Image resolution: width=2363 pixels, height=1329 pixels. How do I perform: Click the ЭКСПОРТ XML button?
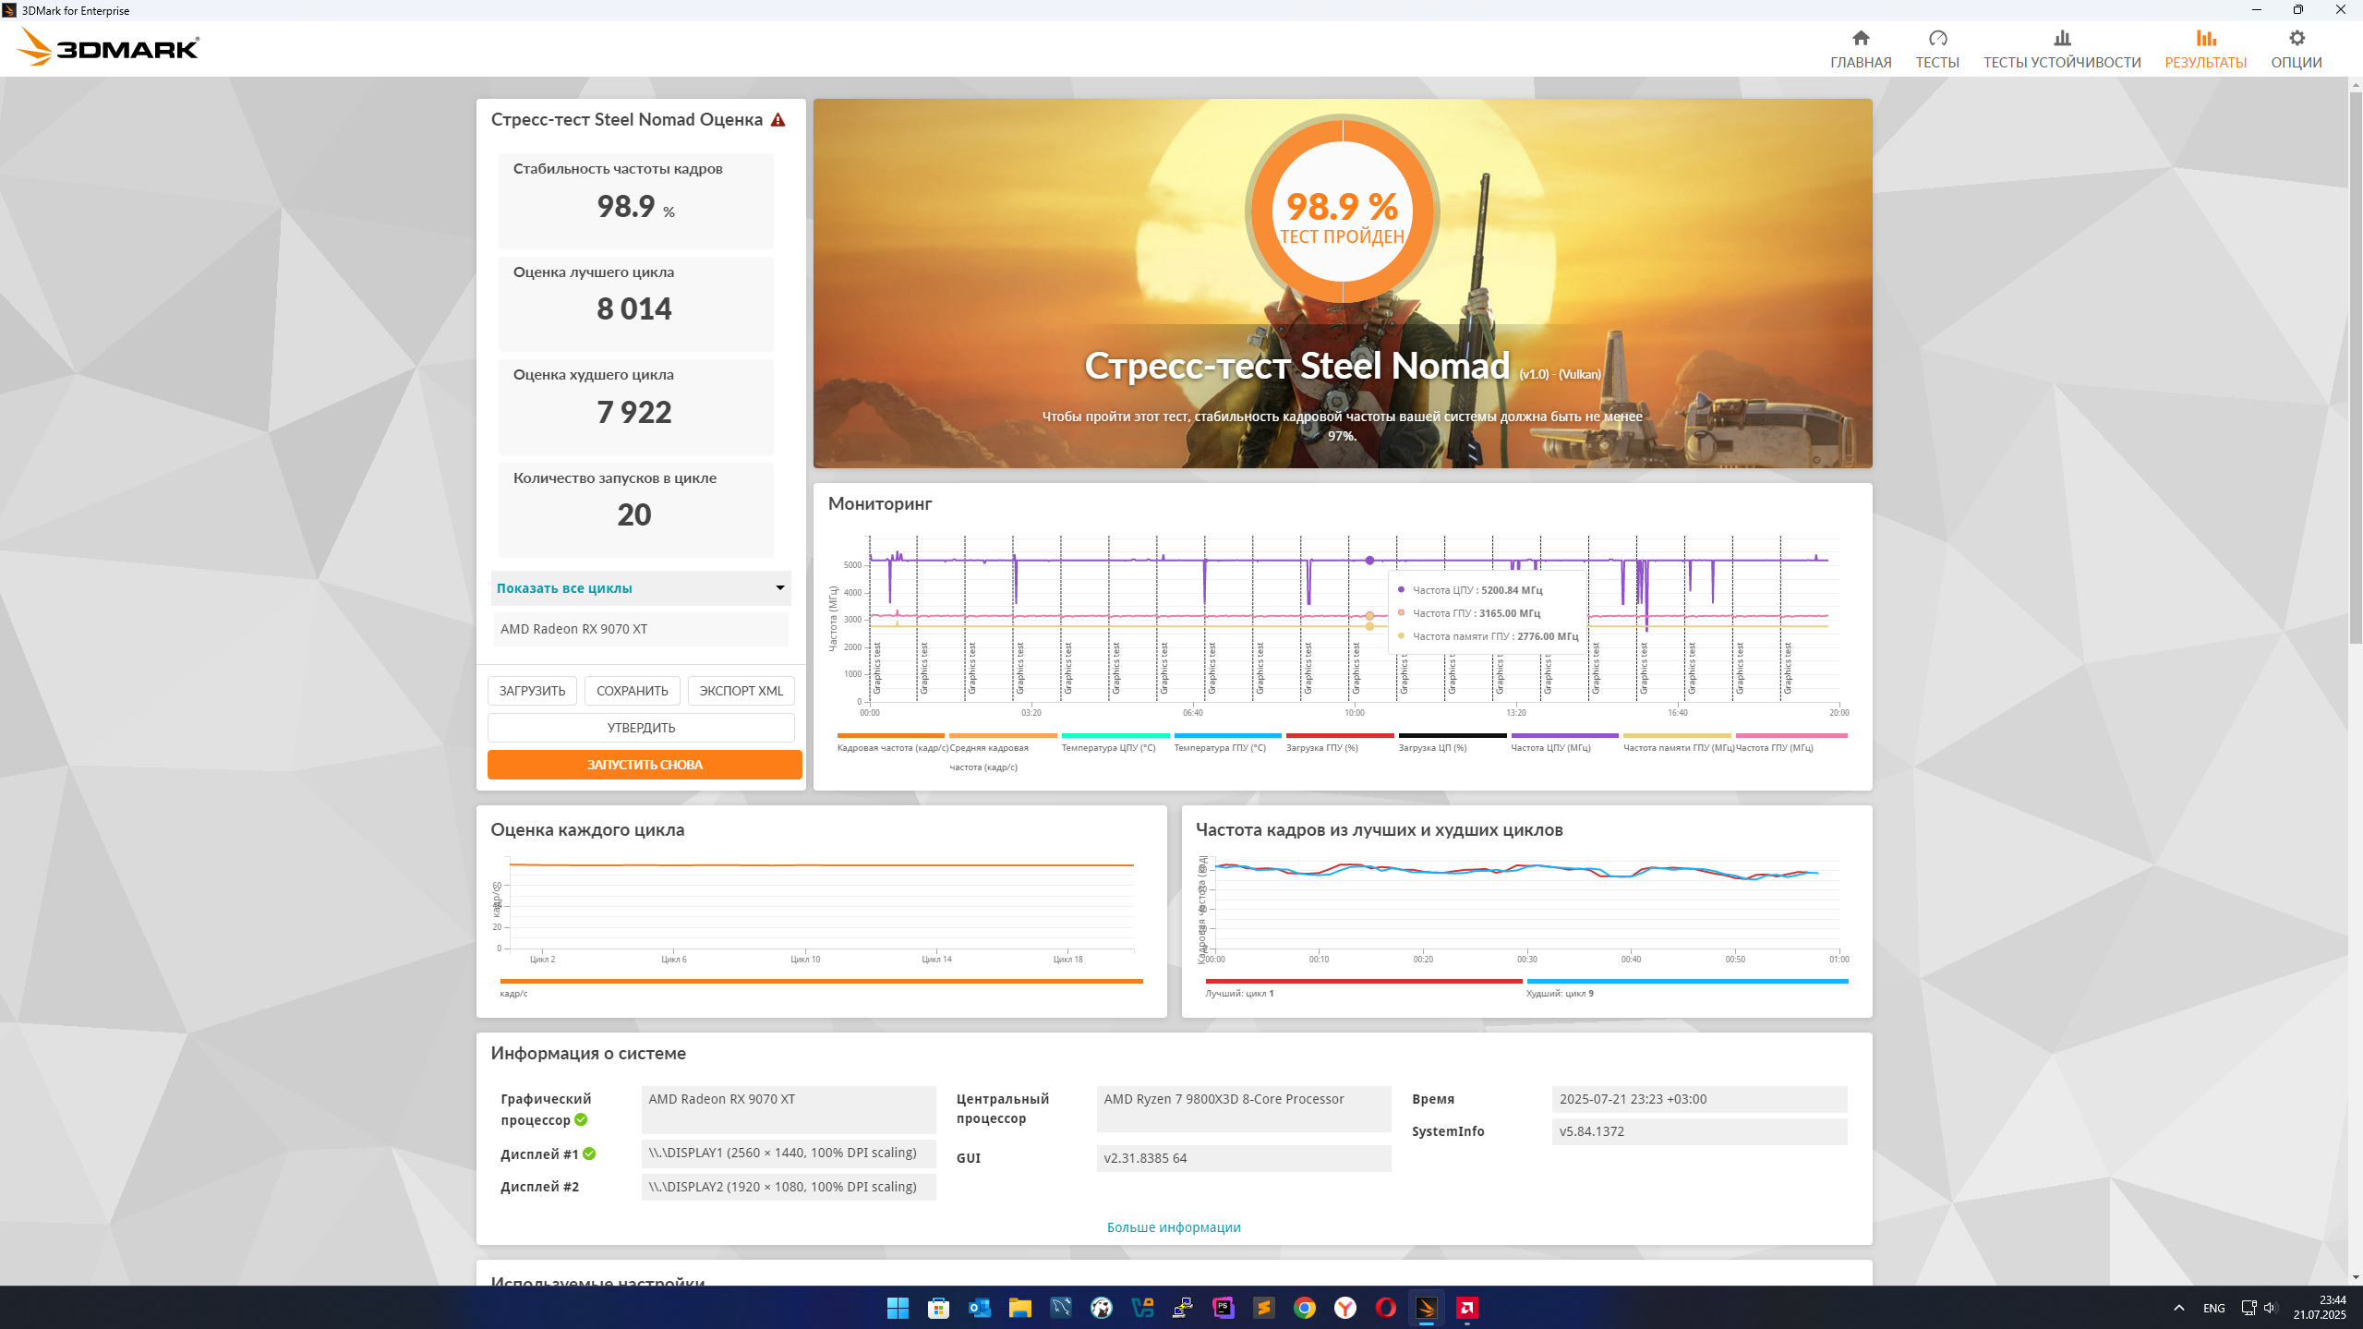pos(741,691)
